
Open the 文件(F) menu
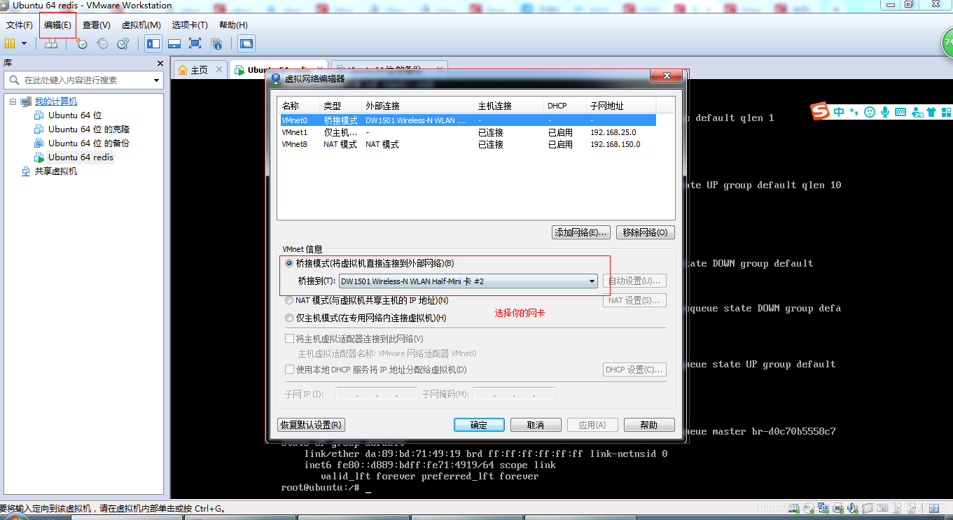click(x=20, y=25)
